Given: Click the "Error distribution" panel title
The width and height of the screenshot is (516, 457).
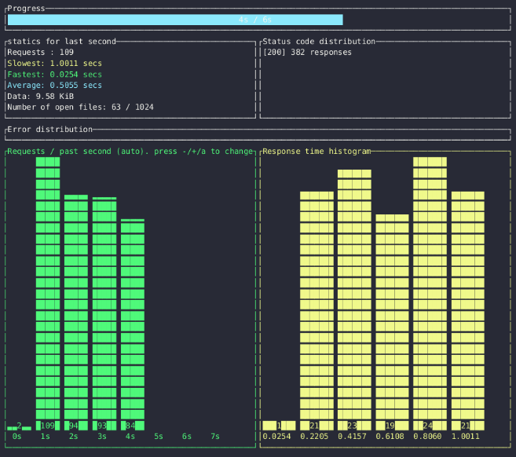Looking at the screenshot, I should pyautogui.click(x=49, y=130).
